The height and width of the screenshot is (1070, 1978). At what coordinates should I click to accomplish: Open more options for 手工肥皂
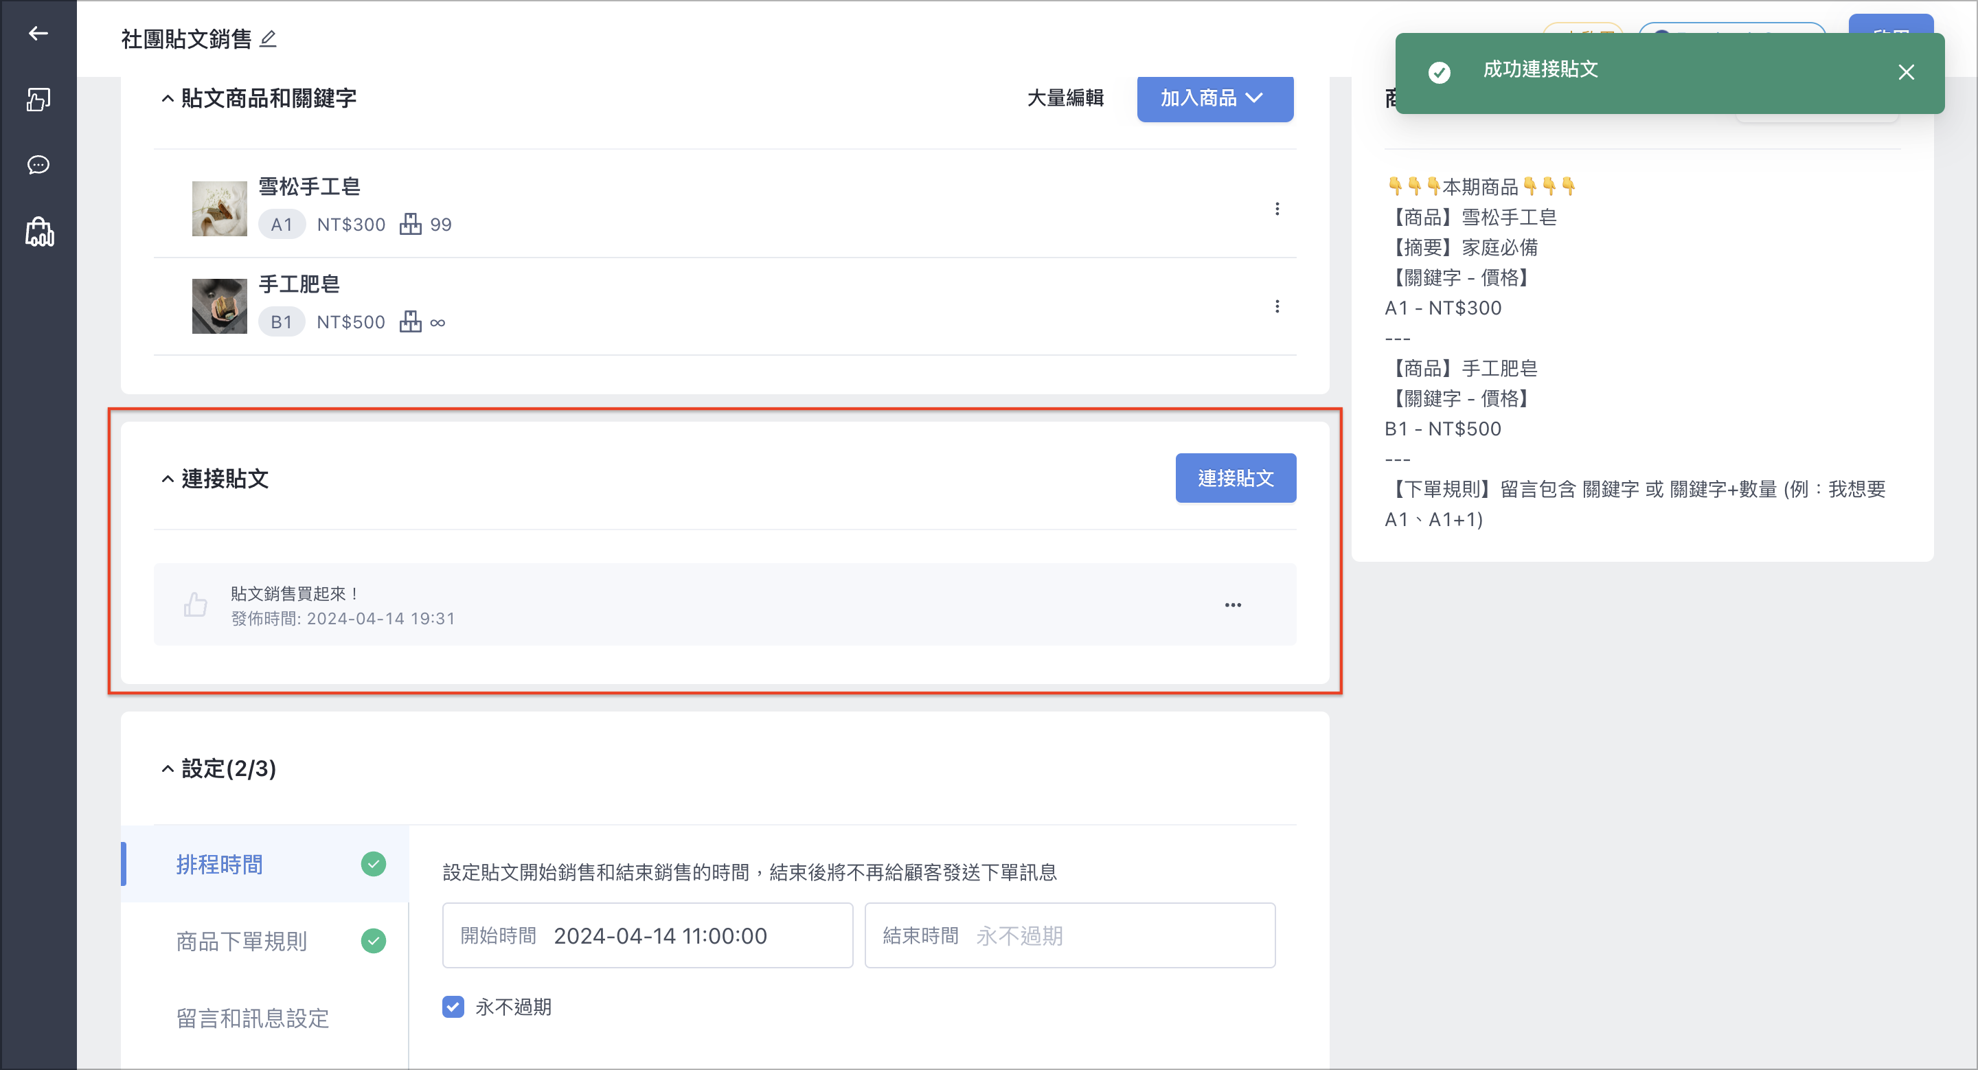point(1277,306)
